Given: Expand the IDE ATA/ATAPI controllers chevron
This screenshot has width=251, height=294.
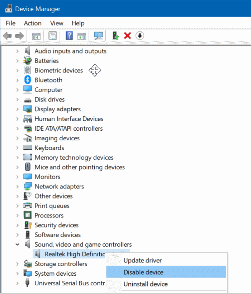Looking at the screenshot, I should (x=18, y=129).
